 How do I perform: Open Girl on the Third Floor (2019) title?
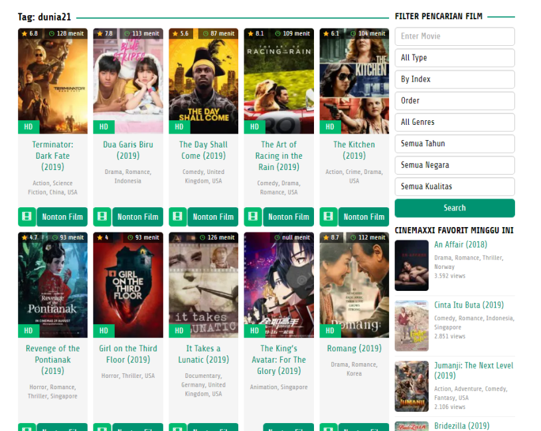pyautogui.click(x=128, y=354)
